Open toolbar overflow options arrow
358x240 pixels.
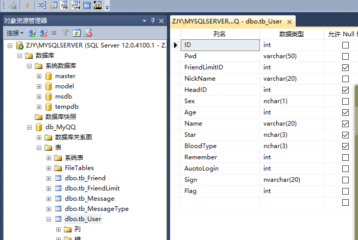(107, 7)
